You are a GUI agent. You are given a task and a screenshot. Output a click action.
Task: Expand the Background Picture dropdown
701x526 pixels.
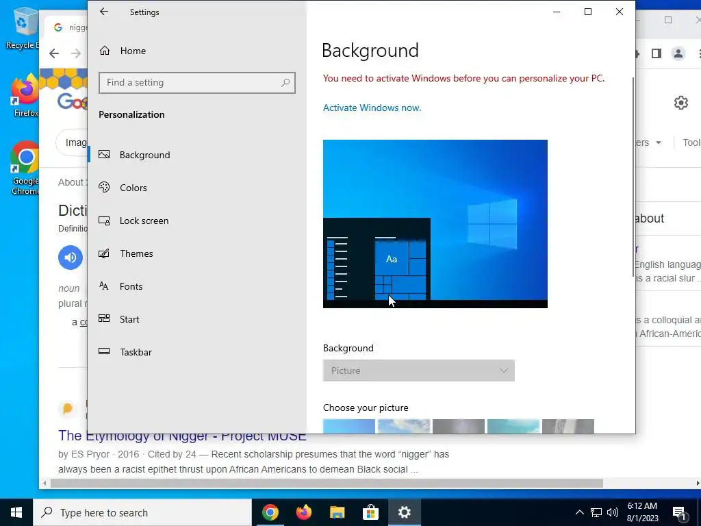click(x=418, y=371)
